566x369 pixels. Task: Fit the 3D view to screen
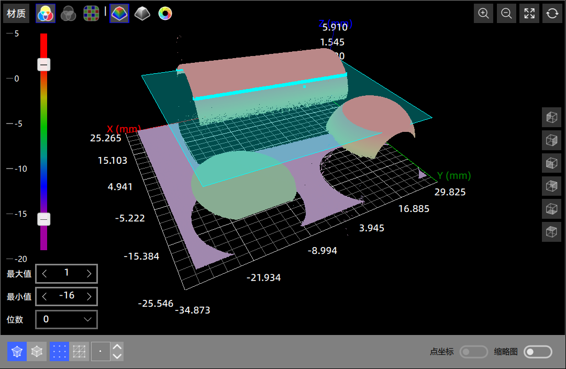pyautogui.click(x=529, y=14)
